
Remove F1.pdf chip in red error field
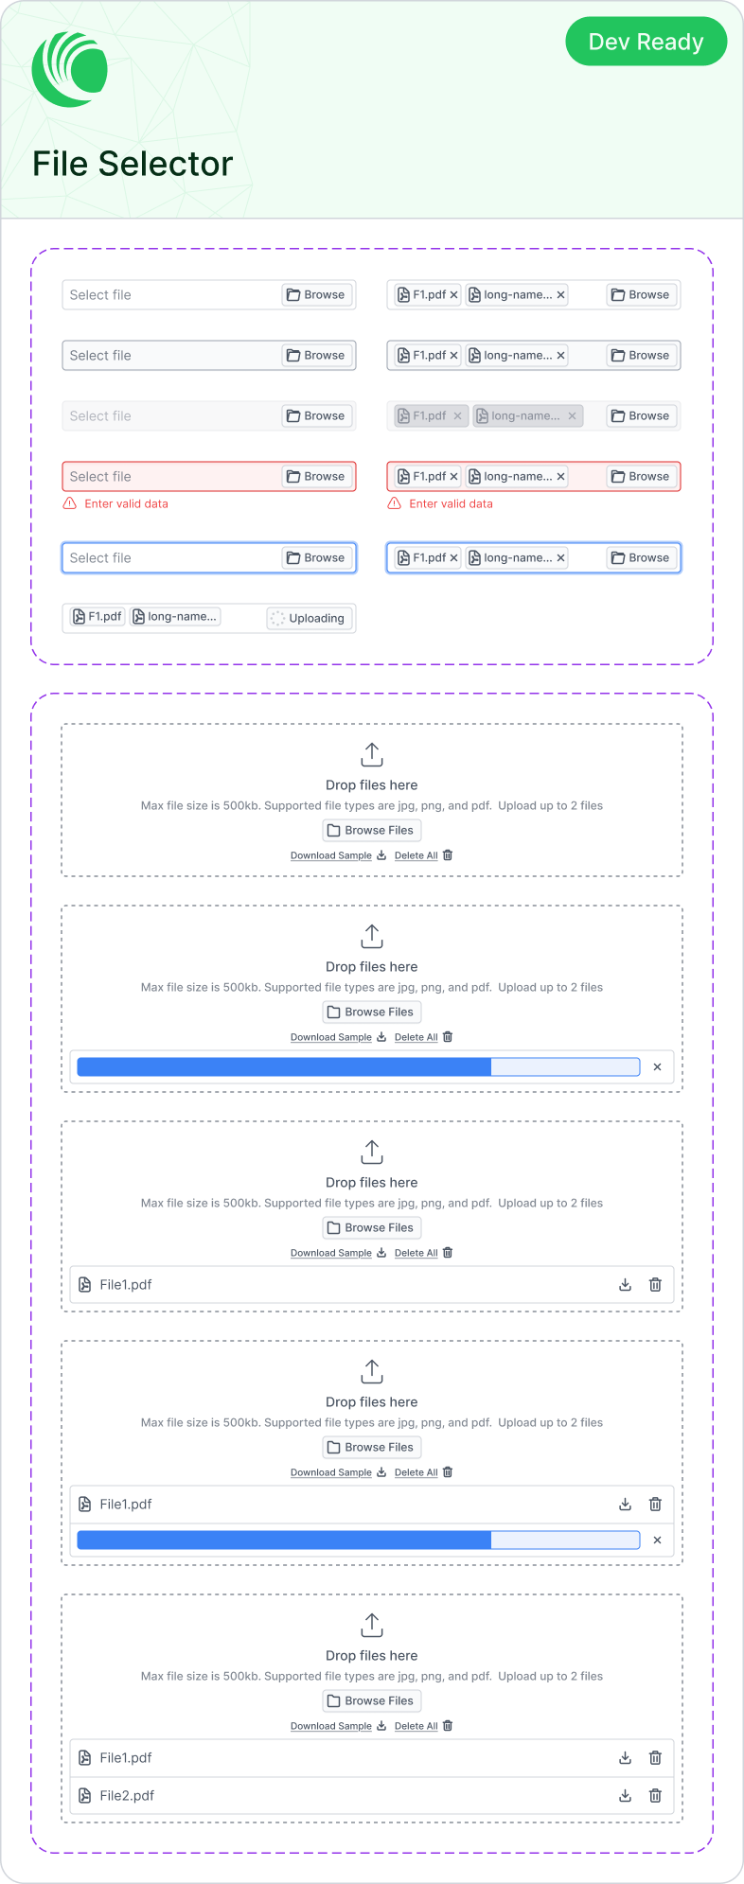click(x=453, y=477)
